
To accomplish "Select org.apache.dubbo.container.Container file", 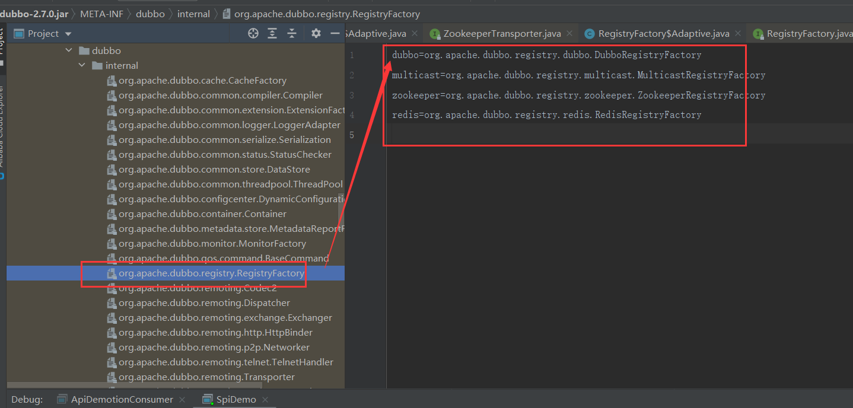I will point(202,214).
